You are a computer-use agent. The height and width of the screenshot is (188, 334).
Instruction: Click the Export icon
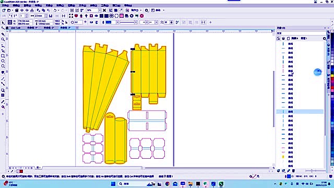pos(77,10)
